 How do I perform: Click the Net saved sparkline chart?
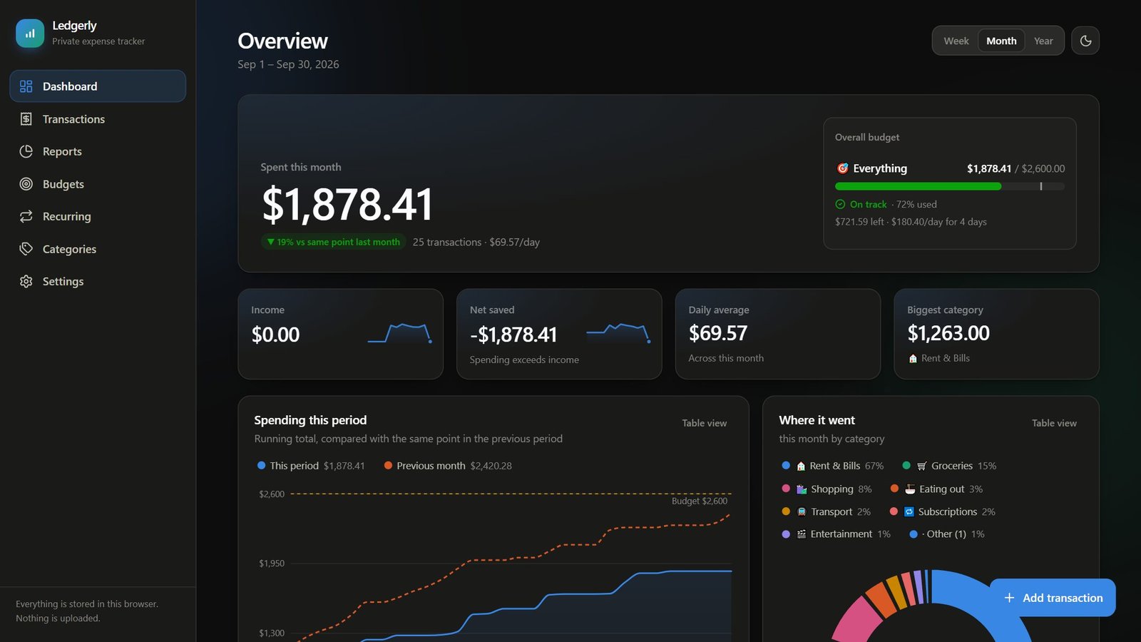click(618, 333)
